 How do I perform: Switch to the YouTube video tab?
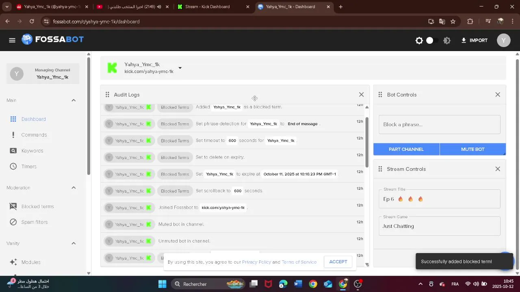[132, 7]
